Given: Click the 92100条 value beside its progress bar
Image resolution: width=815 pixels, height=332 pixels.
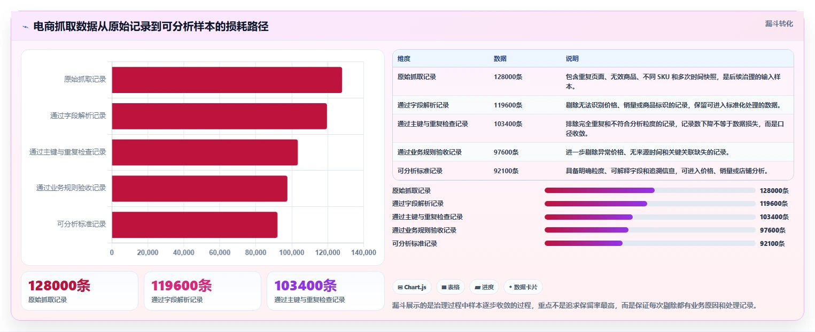Looking at the screenshot, I should (x=772, y=244).
